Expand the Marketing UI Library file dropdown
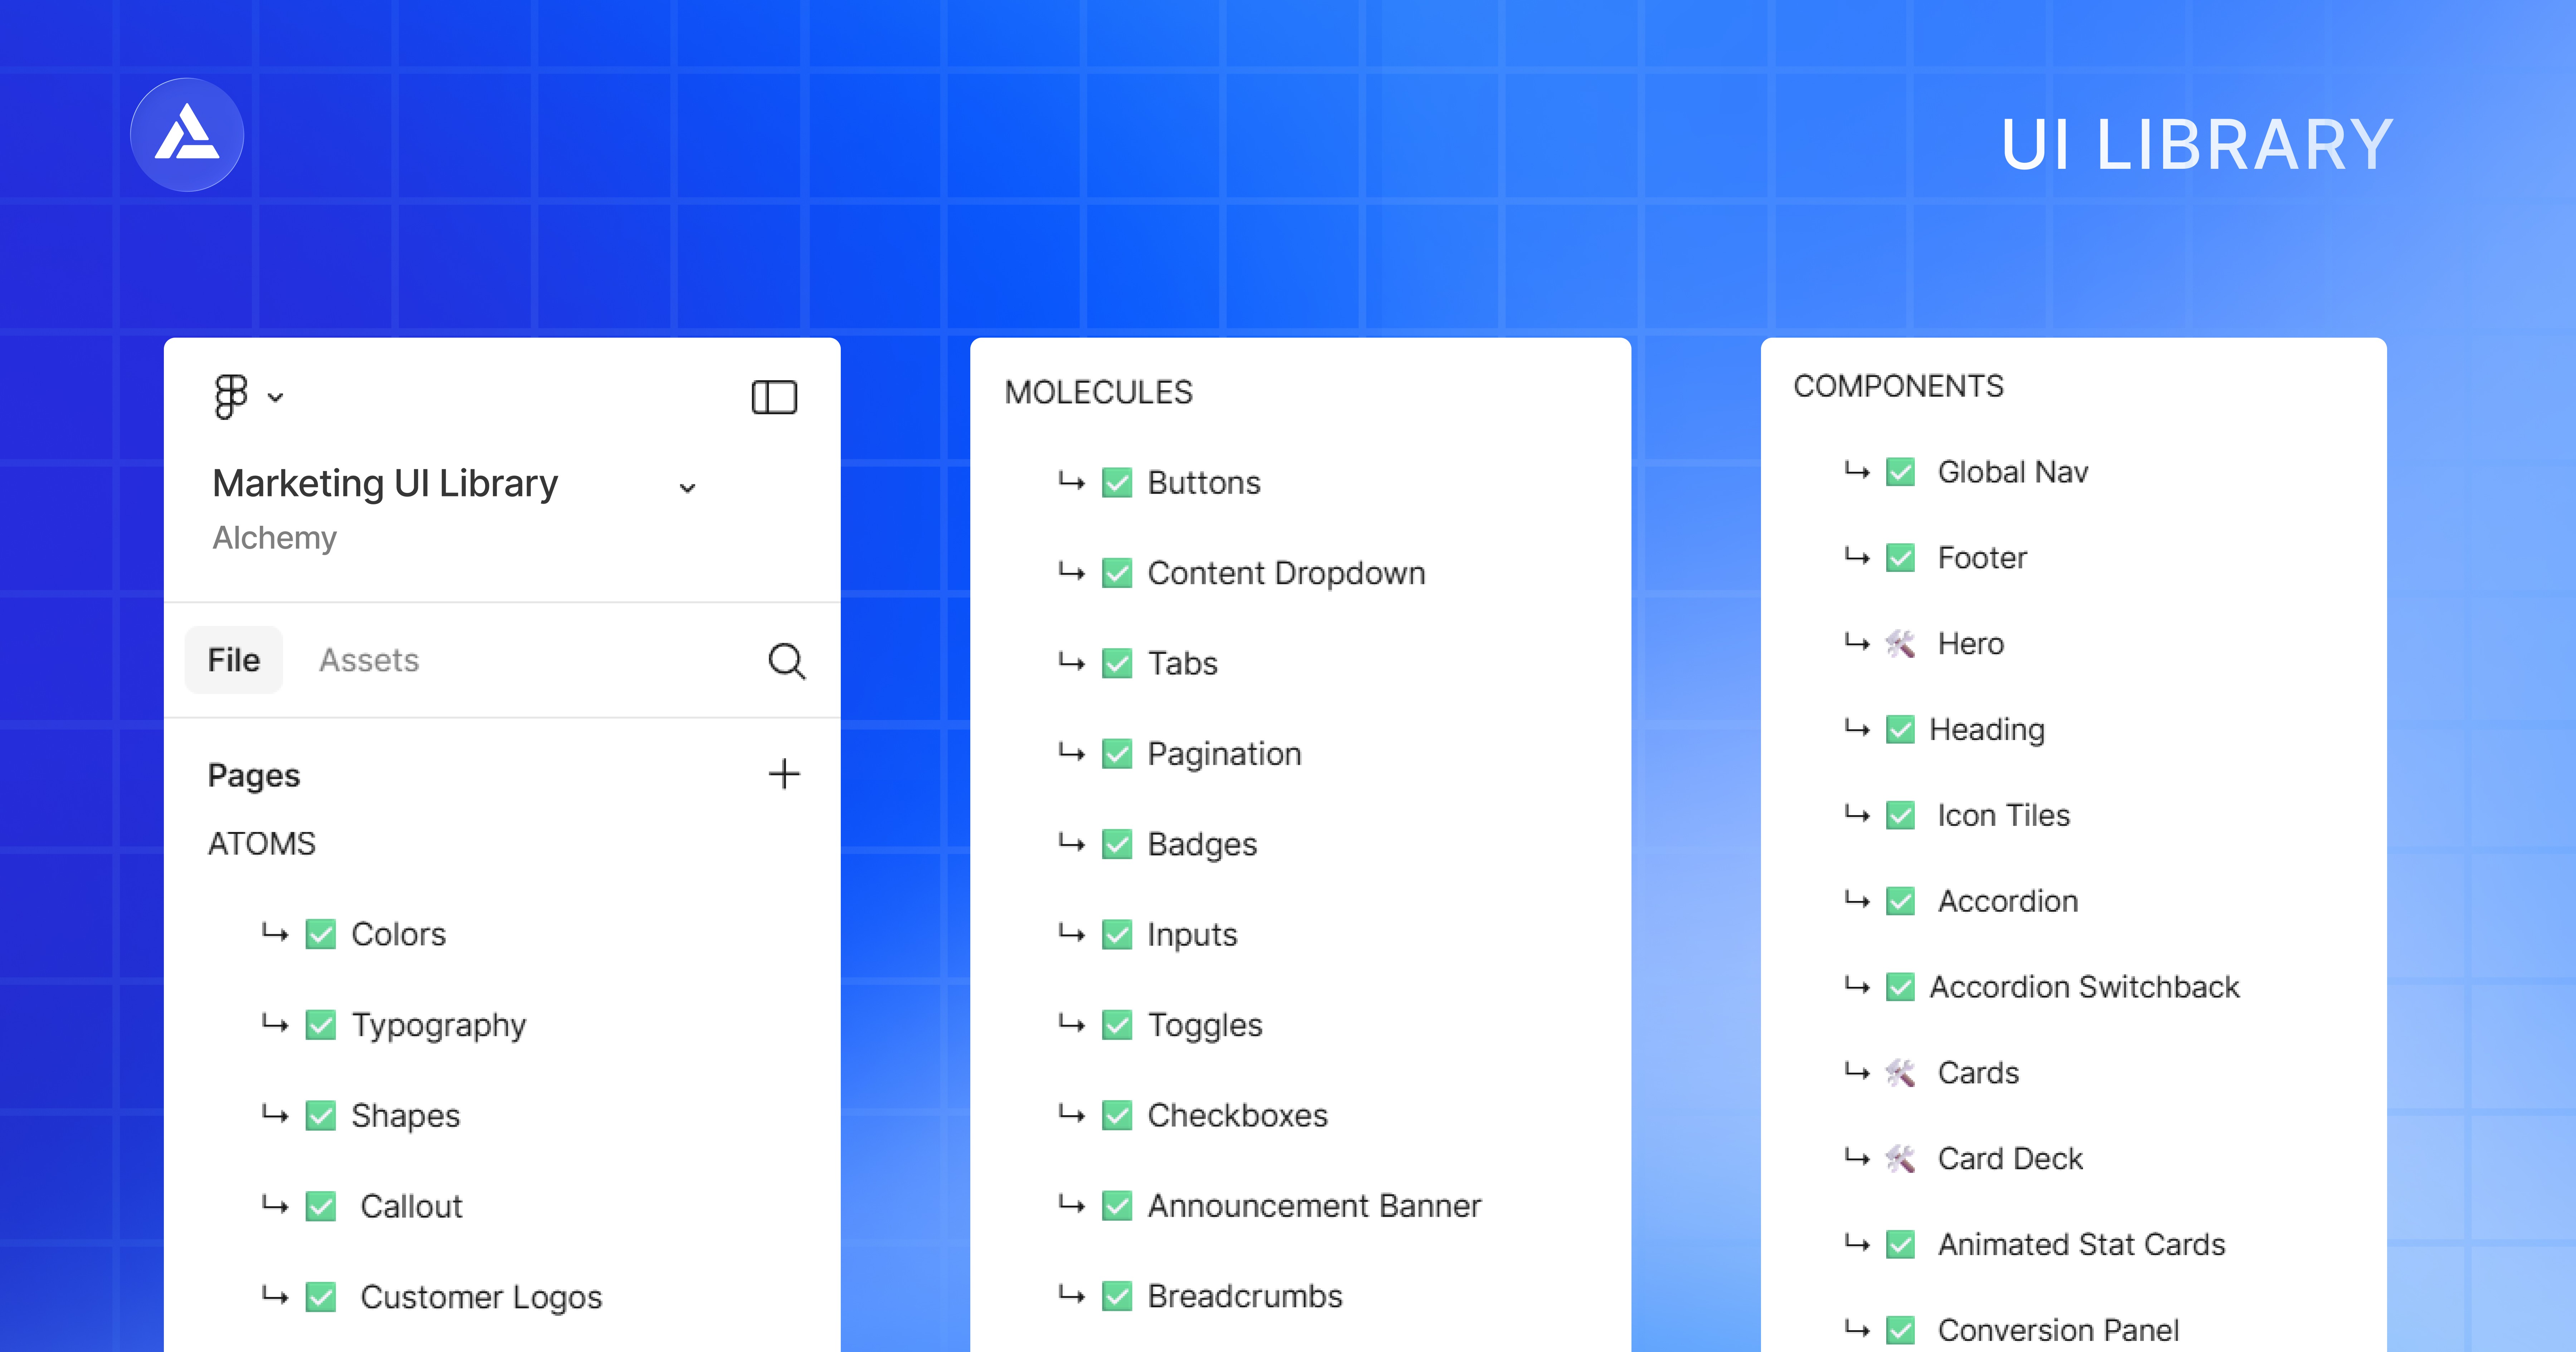The height and width of the screenshot is (1352, 2576). click(x=687, y=488)
